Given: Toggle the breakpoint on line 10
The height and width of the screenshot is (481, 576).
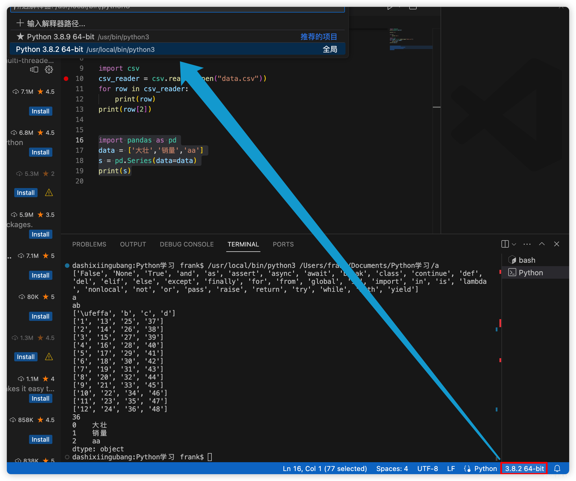Looking at the screenshot, I should pyautogui.click(x=66, y=79).
